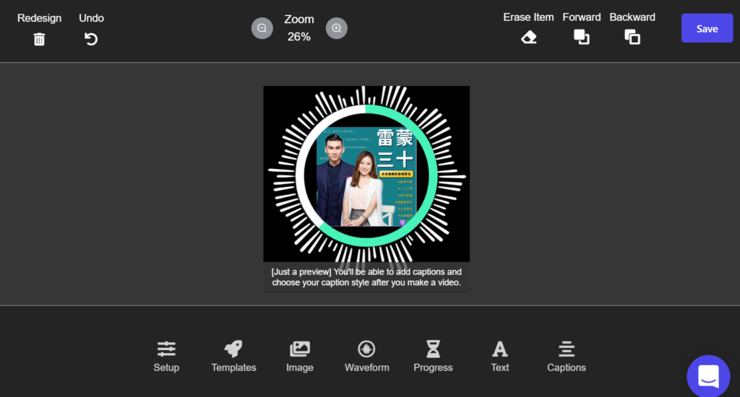Open the Image tool
The width and height of the screenshot is (740, 397).
(300, 357)
